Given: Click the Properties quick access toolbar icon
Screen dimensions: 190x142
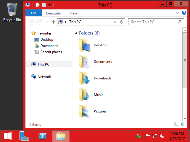Looking at the screenshot, I should (x=38, y=5).
